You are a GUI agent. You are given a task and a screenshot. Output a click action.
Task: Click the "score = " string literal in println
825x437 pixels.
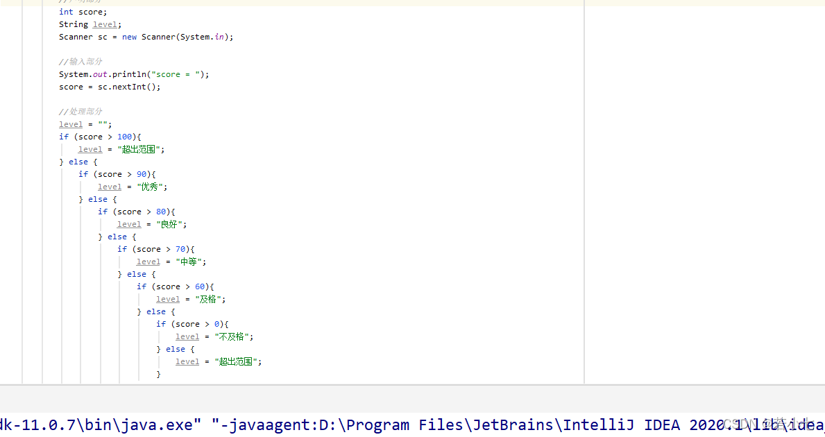pos(176,74)
